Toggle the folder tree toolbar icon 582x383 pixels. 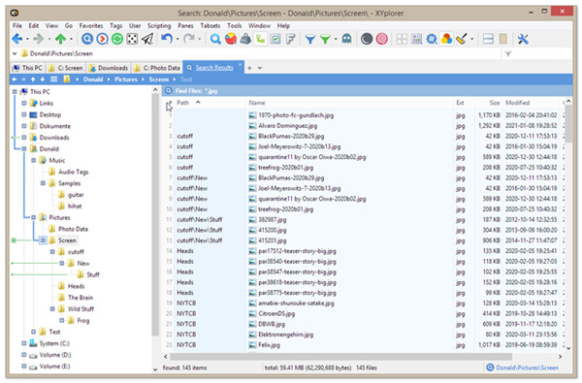[261, 39]
